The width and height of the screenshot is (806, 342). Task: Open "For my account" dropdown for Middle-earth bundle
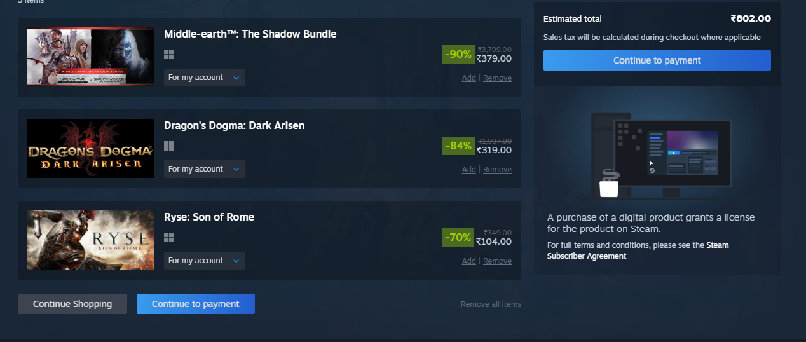[204, 78]
